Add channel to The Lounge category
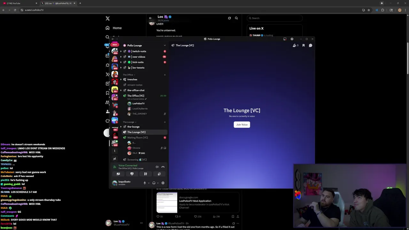The height and width of the screenshot is (230, 409). tap(165, 122)
